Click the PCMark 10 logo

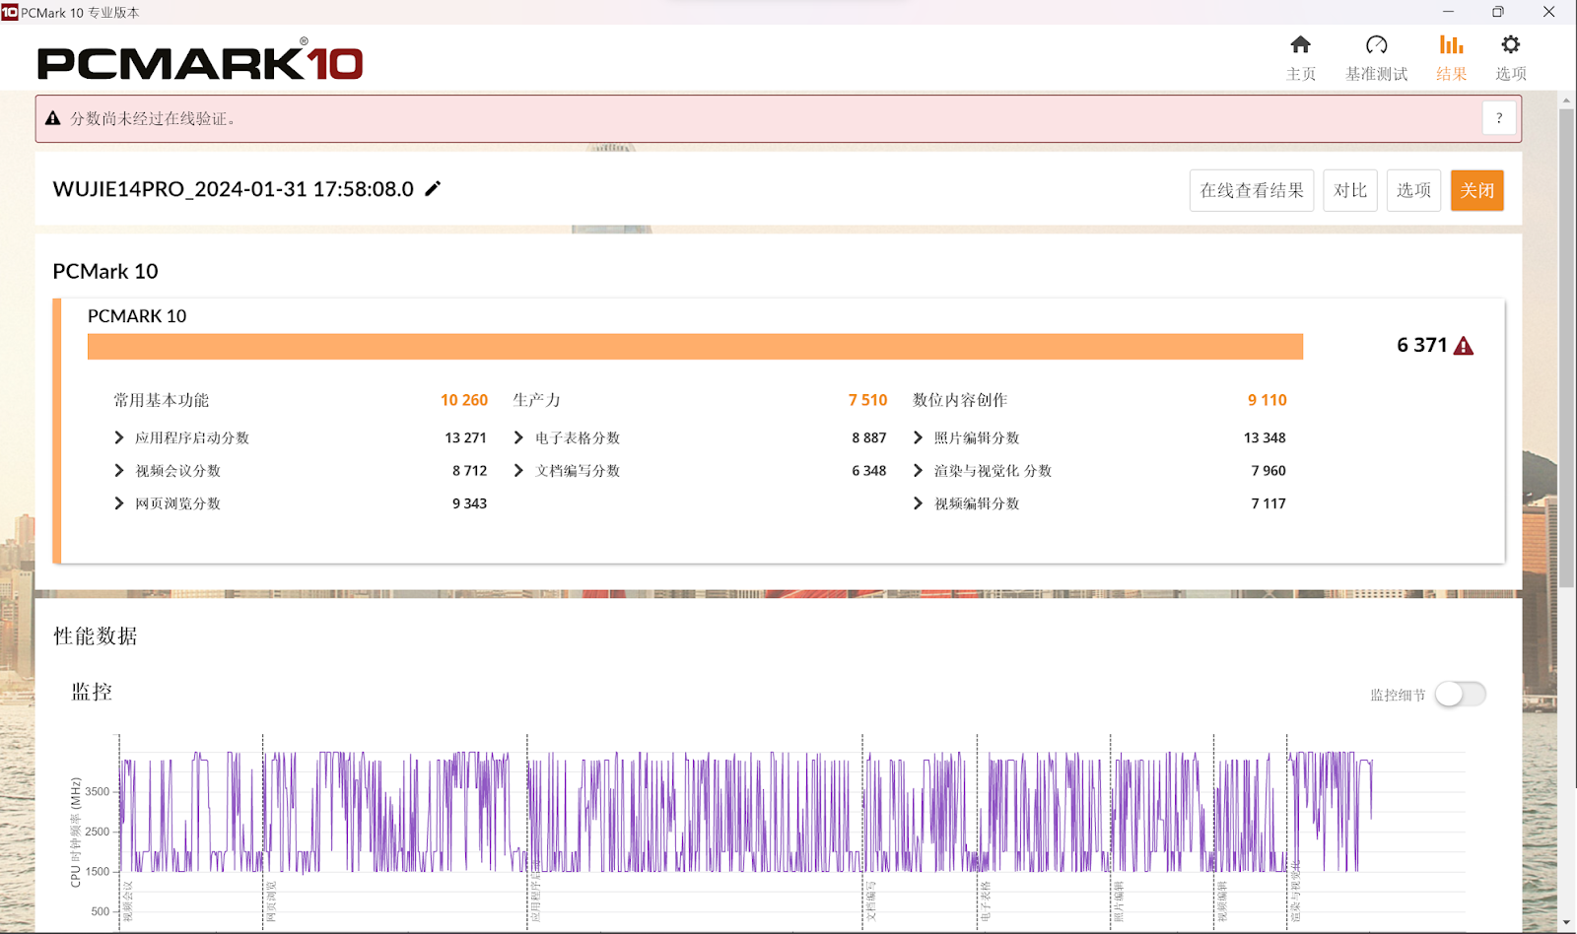coord(200,61)
